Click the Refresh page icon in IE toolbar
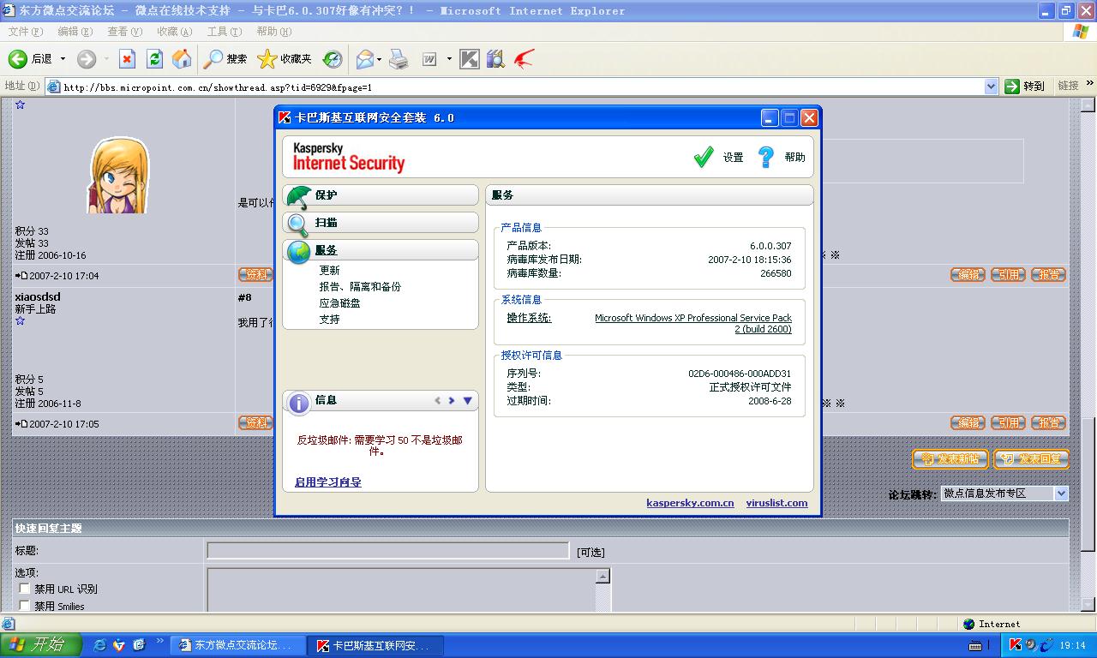Screen dimensions: 1097x658 pyautogui.click(x=154, y=58)
